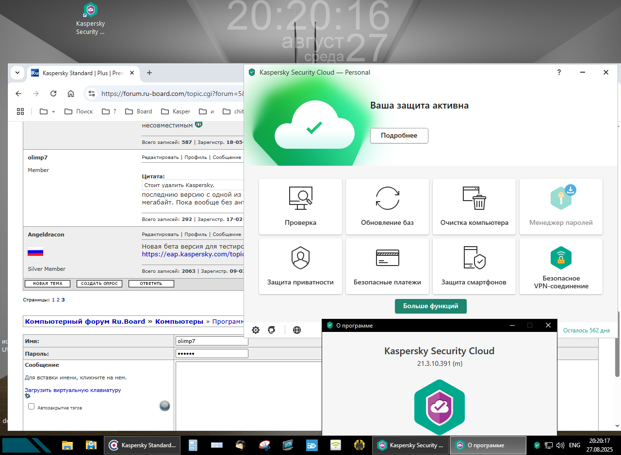
Task: Go to forum page 2
Action: point(58,300)
